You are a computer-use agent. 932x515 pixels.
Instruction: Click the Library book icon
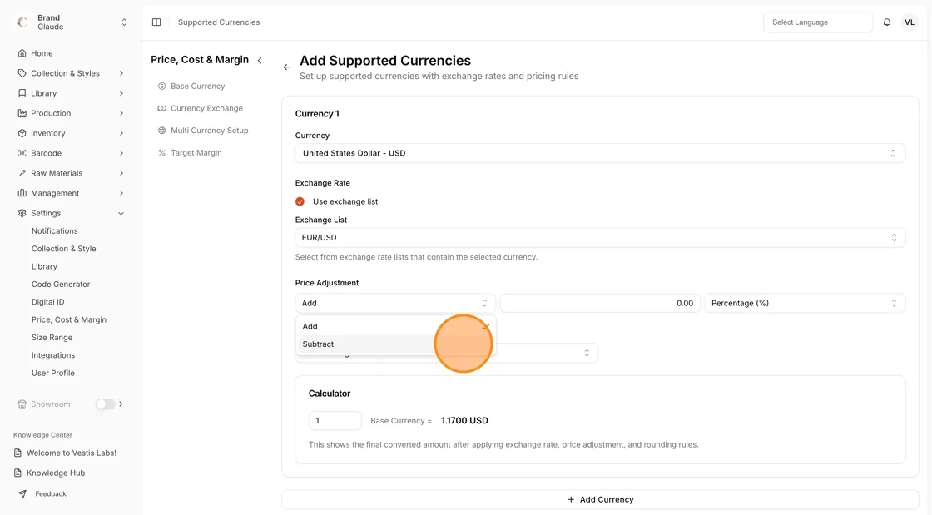tap(22, 93)
